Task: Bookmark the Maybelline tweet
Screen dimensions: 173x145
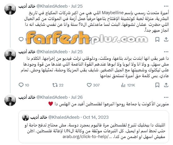Action: point(157,39)
